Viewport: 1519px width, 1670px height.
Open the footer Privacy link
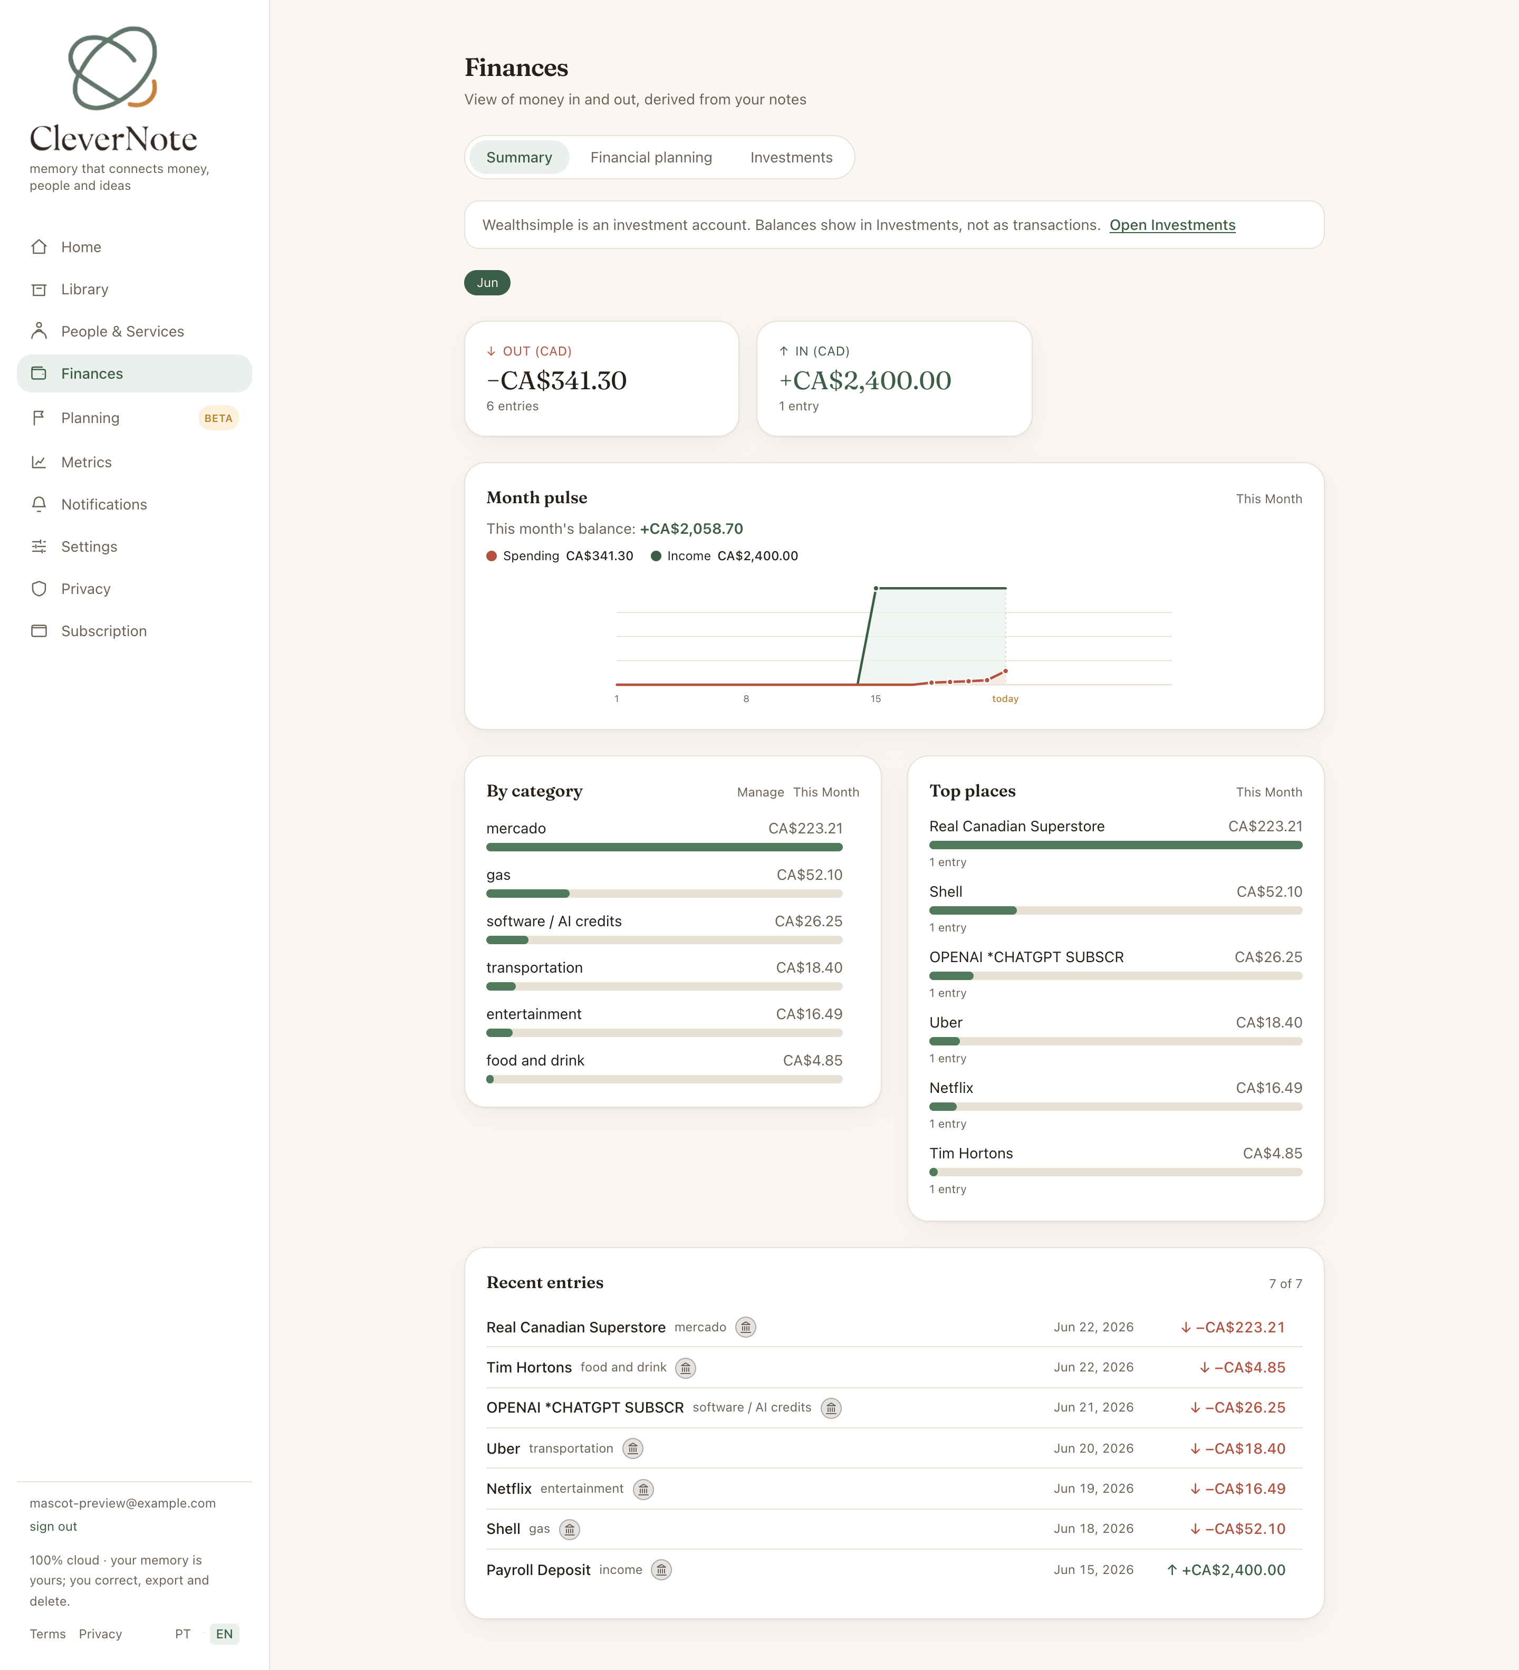click(x=100, y=1634)
